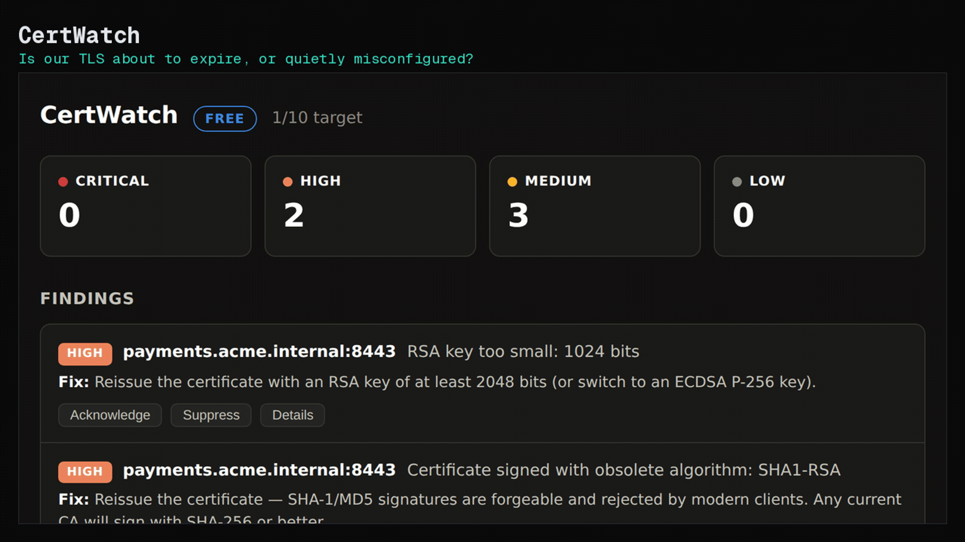The width and height of the screenshot is (965, 542).
Task: Click the yellow Medium severity dot
Action: [512, 182]
